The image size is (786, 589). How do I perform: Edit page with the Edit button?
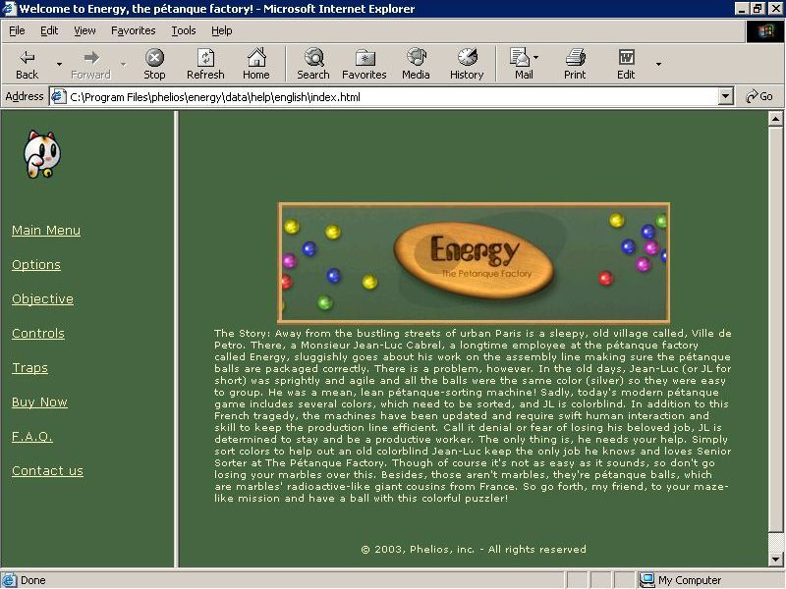[626, 65]
